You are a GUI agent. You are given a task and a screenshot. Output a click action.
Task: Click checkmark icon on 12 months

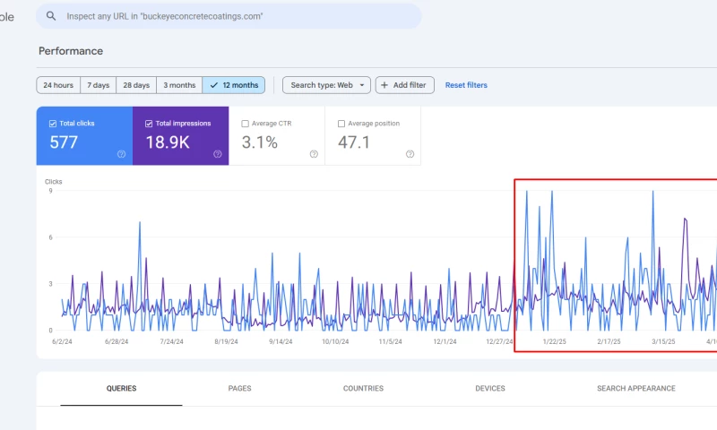[x=213, y=85]
